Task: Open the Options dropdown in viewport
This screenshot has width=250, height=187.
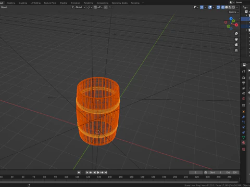Action: 233,12
